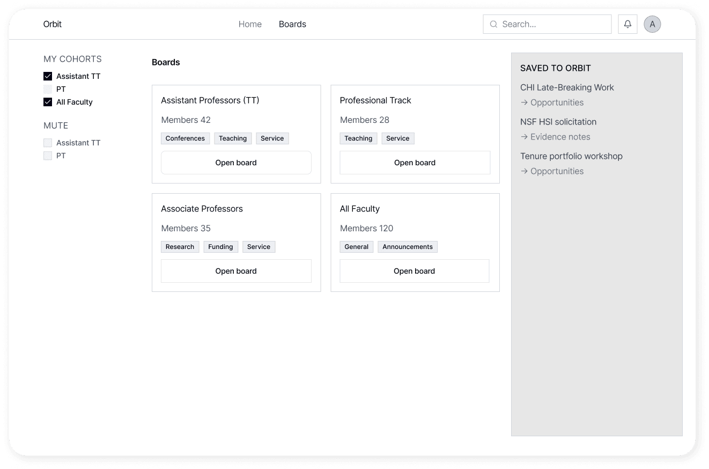Click the Members 28 text
The width and height of the screenshot is (709, 469).
pos(365,120)
